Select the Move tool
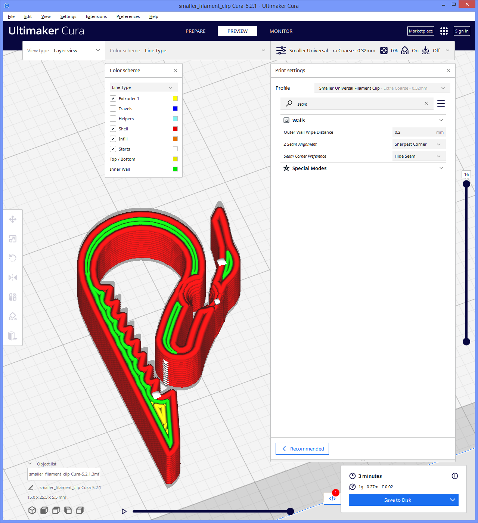 point(13,219)
